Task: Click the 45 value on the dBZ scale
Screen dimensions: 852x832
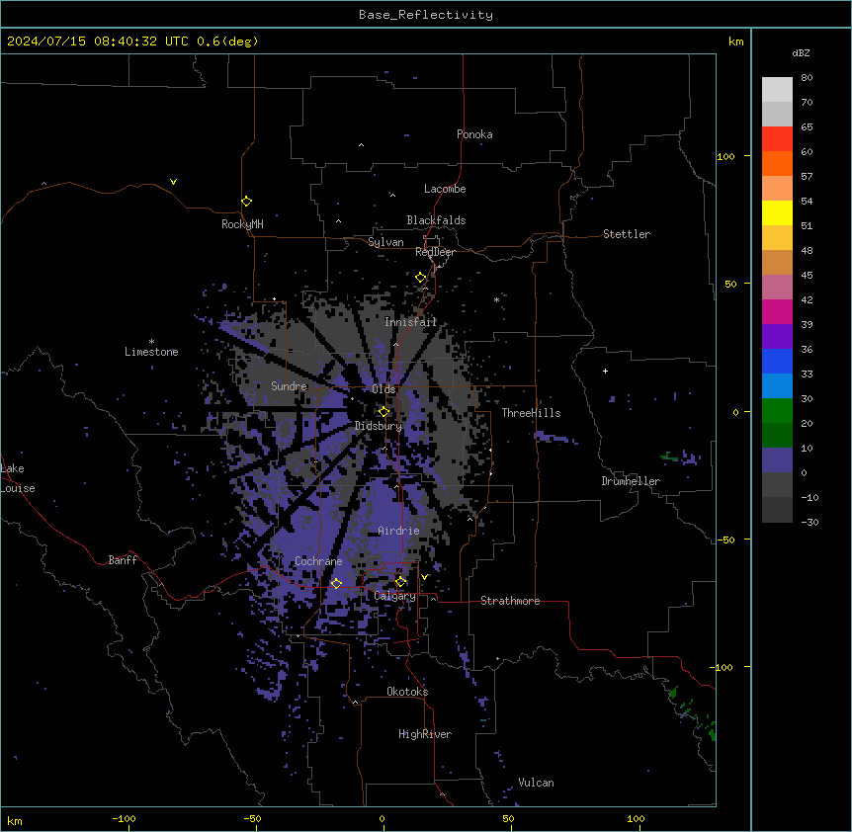Action: 807,275
